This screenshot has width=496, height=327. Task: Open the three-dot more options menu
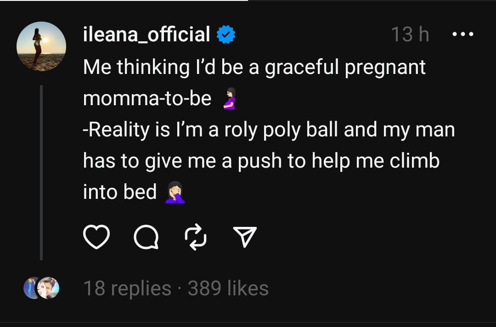(462, 34)
